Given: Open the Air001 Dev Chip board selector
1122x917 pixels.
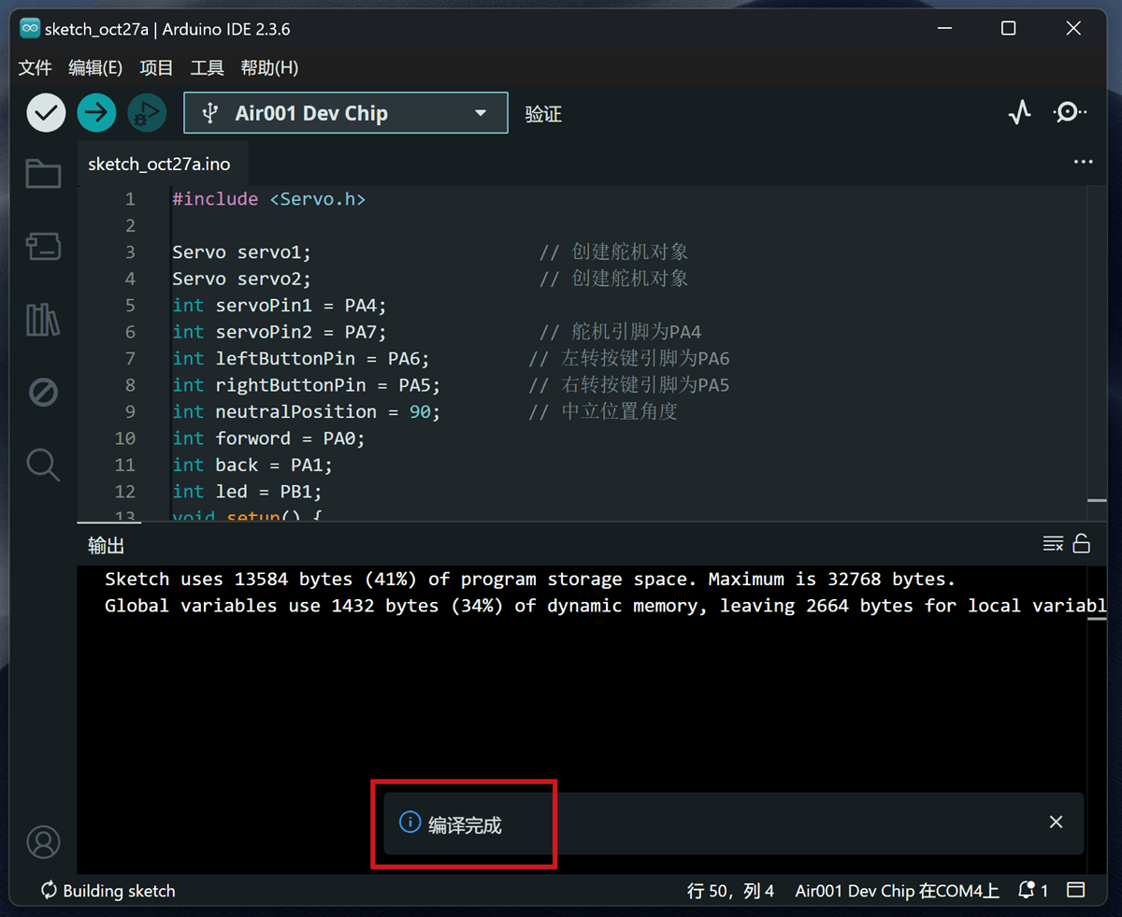Looking at the screenshot, I should [x=346, y=113].
